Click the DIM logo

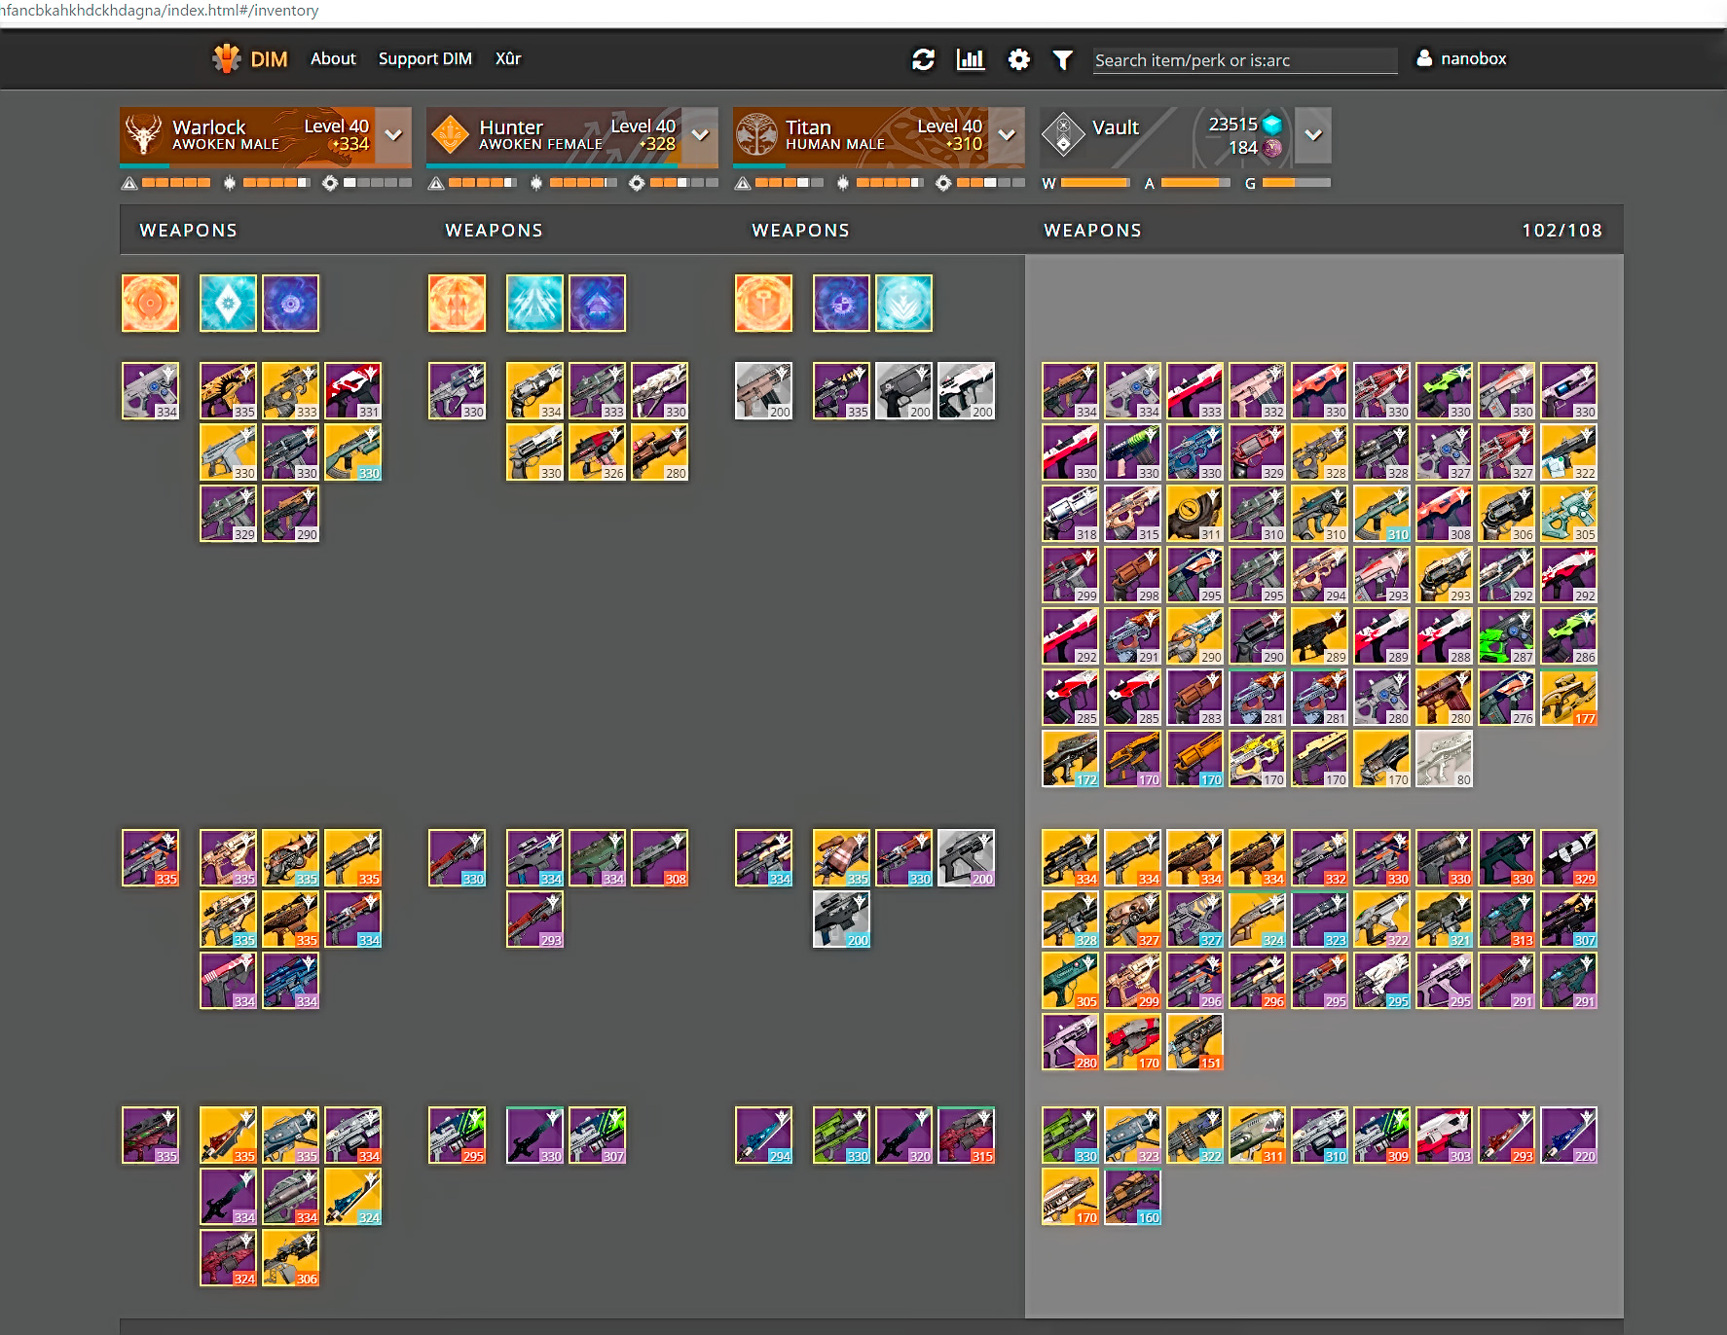pyautogui.click(x=227, y=58)
